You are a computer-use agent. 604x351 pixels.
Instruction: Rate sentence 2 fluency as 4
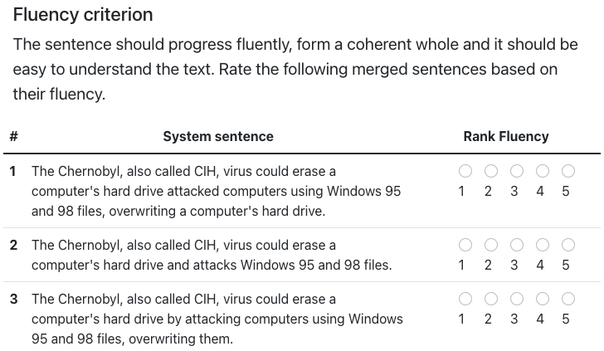click(x=543, y=245)
